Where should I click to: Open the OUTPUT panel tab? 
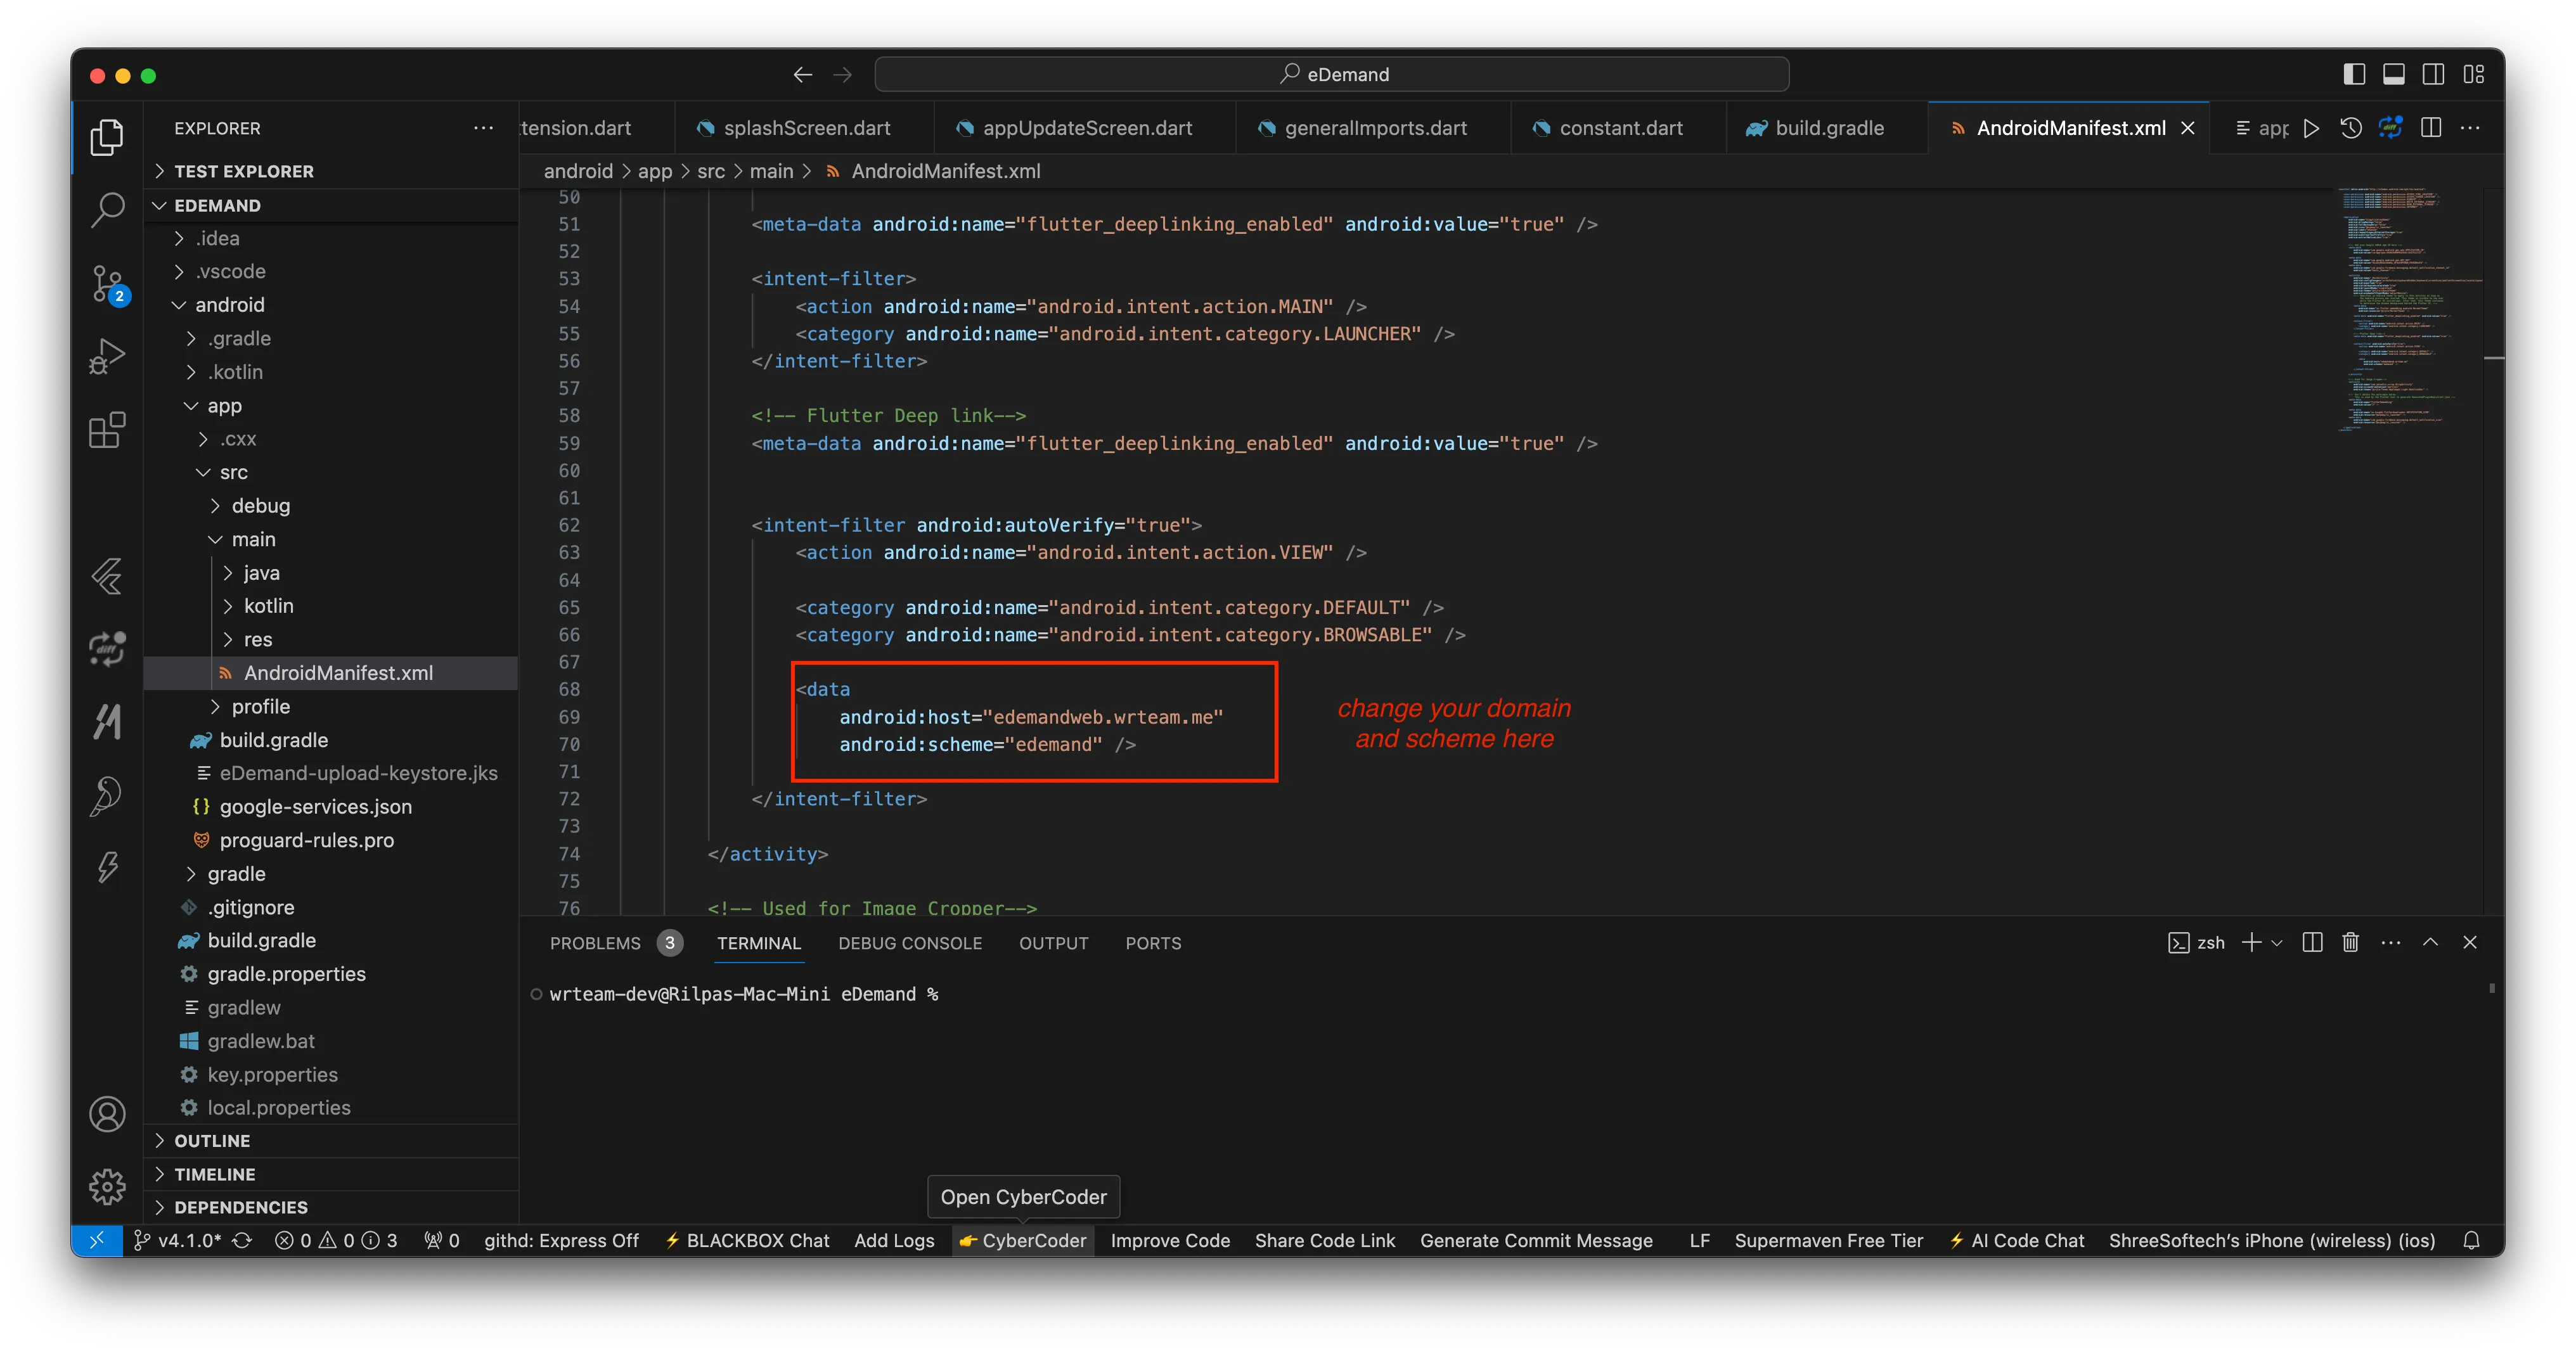[1053, 943]
